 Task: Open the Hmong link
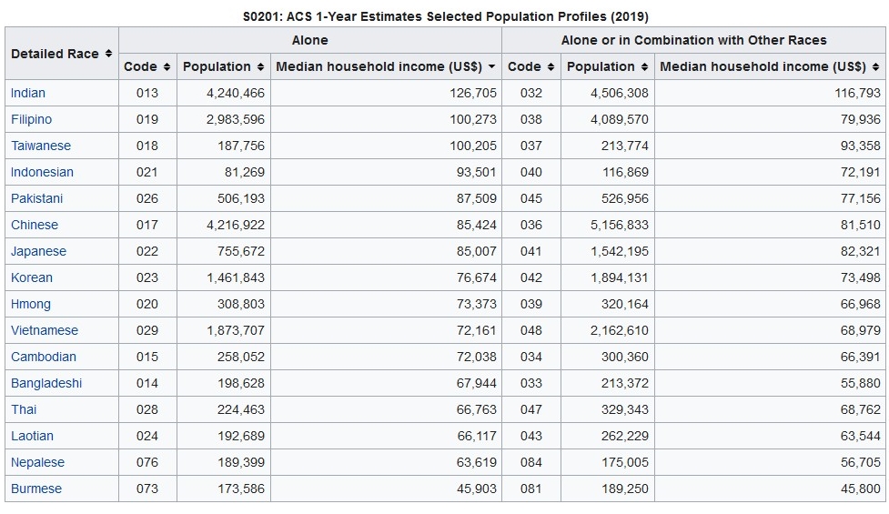31,305
